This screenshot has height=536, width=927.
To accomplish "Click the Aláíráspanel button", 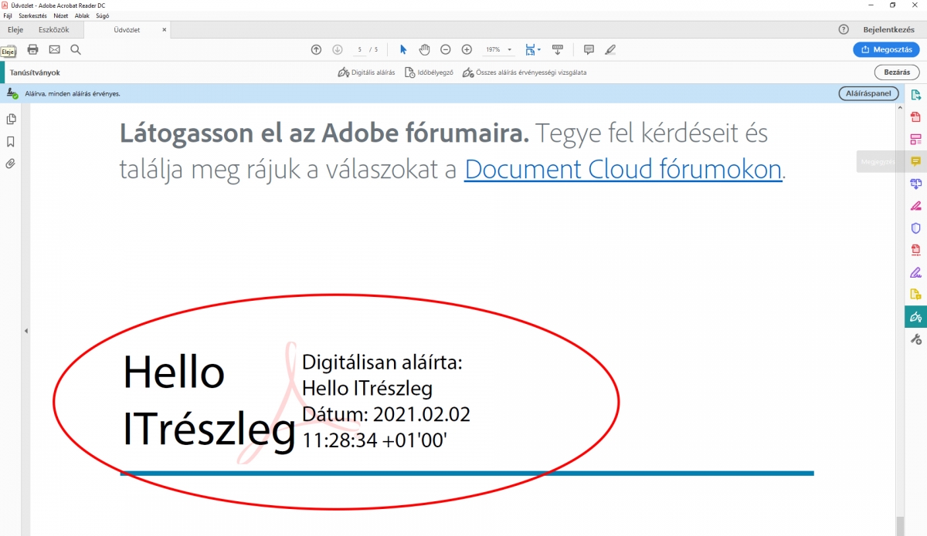I will click(868, 93).
